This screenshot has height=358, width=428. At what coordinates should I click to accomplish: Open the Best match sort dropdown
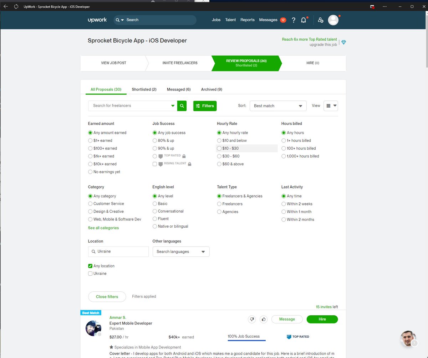[x=278, y=106]
